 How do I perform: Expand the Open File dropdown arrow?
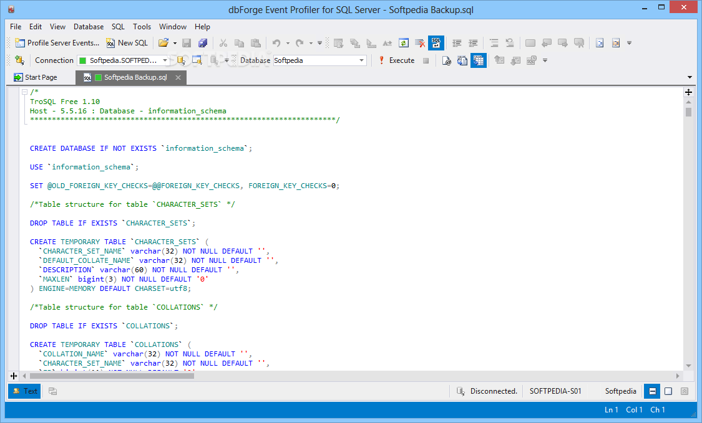[175, 44]
